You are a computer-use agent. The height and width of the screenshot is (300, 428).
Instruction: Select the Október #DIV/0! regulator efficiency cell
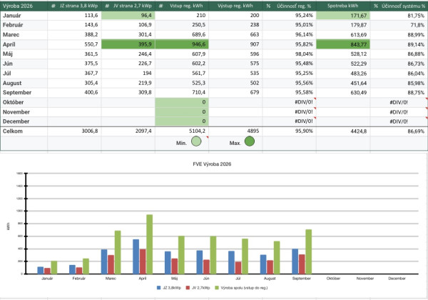(x=289, y=102)
